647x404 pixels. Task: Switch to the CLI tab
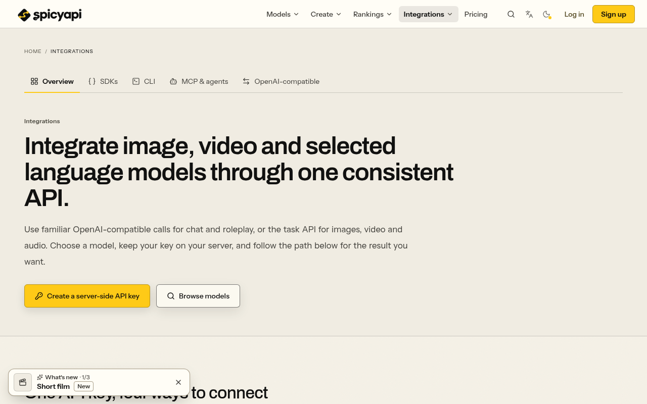(144, 81)
